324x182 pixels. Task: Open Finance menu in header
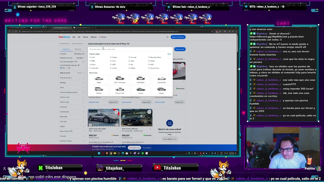(86, 37)
